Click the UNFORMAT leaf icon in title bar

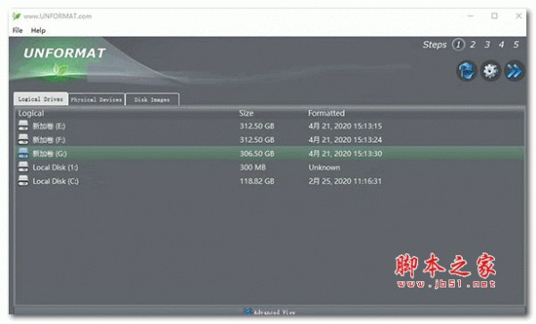pyautogui.click(x=16, y=16)
